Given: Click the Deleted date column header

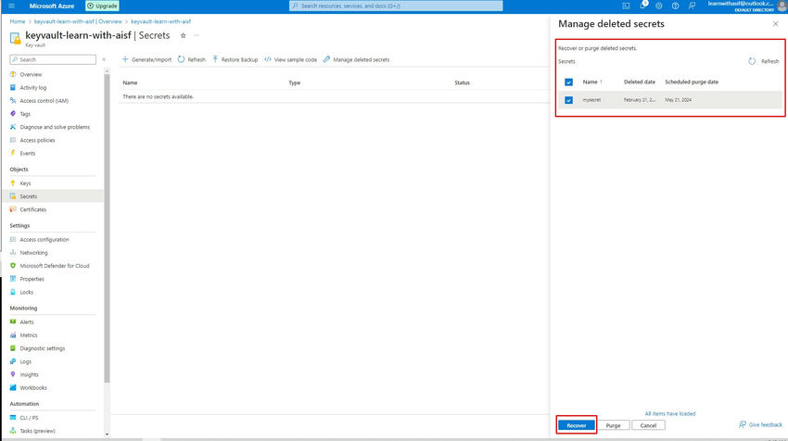Looking at the screenshot, I should (x=640, y=82).
